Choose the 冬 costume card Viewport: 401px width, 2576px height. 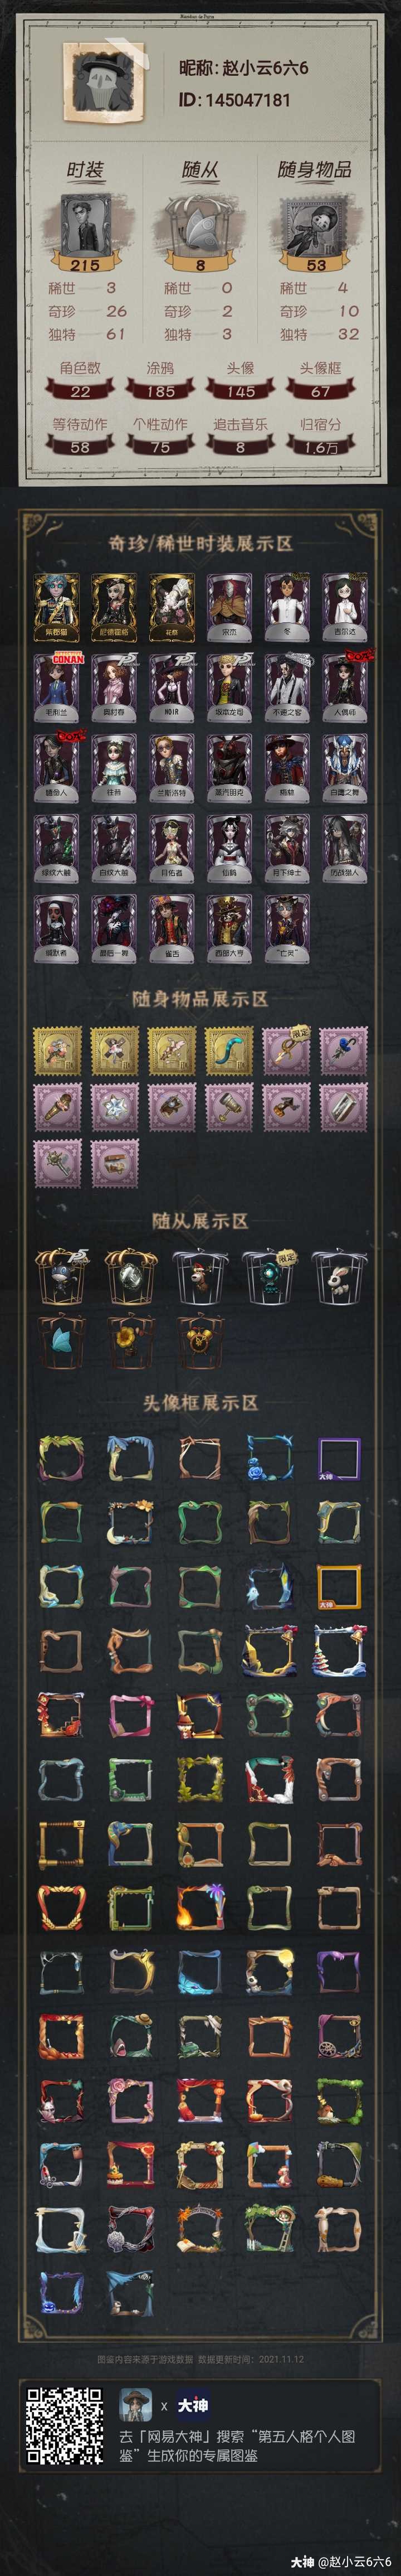(289, 608)
